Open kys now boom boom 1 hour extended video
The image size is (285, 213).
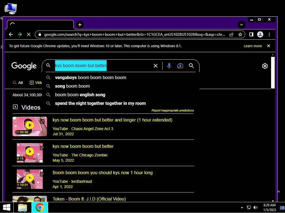coord(112,120)
